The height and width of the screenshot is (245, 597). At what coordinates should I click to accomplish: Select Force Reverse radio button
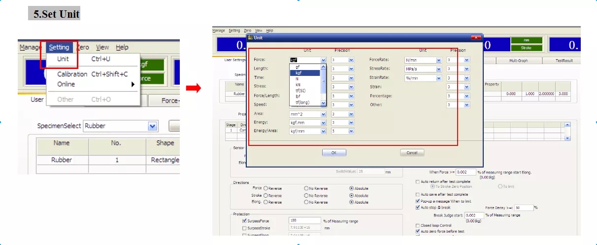(266, 188)
